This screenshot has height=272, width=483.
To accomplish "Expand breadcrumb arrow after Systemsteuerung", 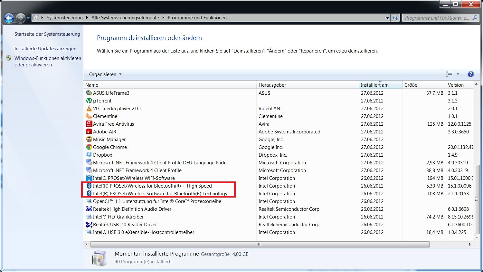I will coord(87,18).
